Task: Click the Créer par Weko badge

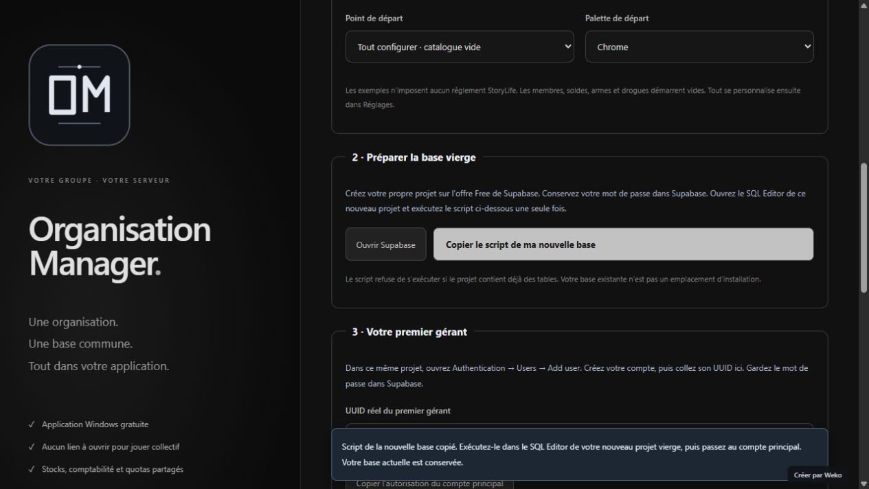Action: tap(817, 475)
